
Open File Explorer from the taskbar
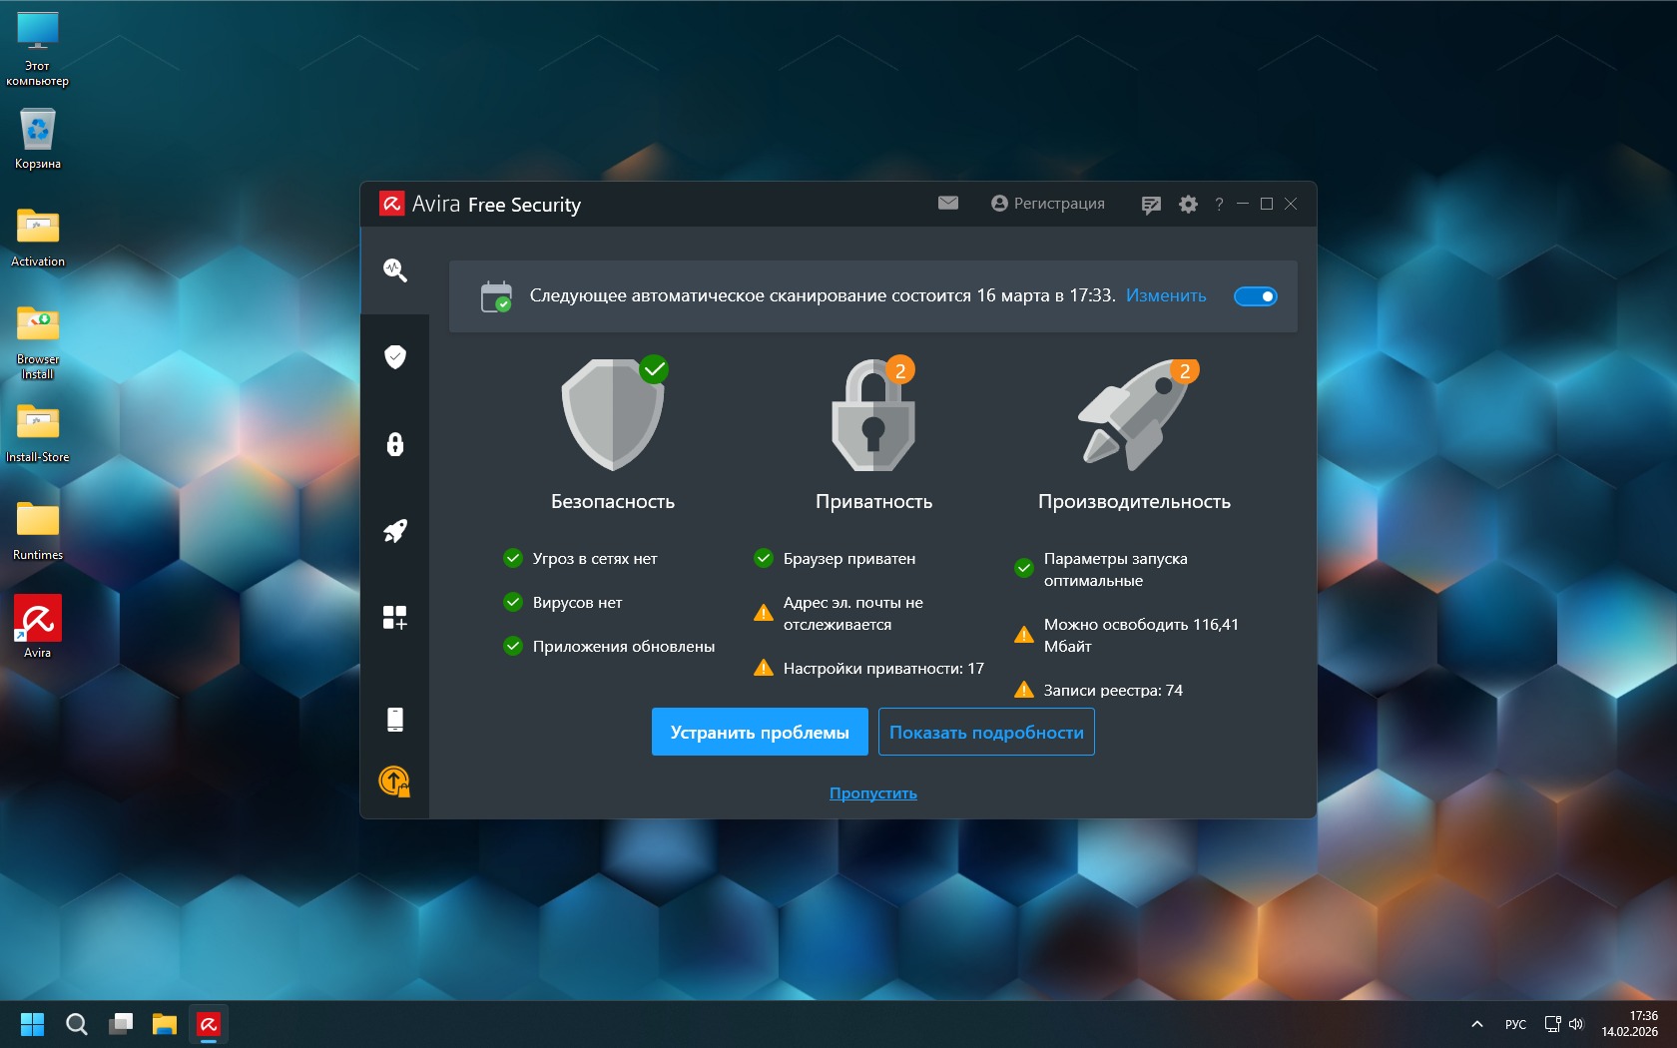(165, 1024)
